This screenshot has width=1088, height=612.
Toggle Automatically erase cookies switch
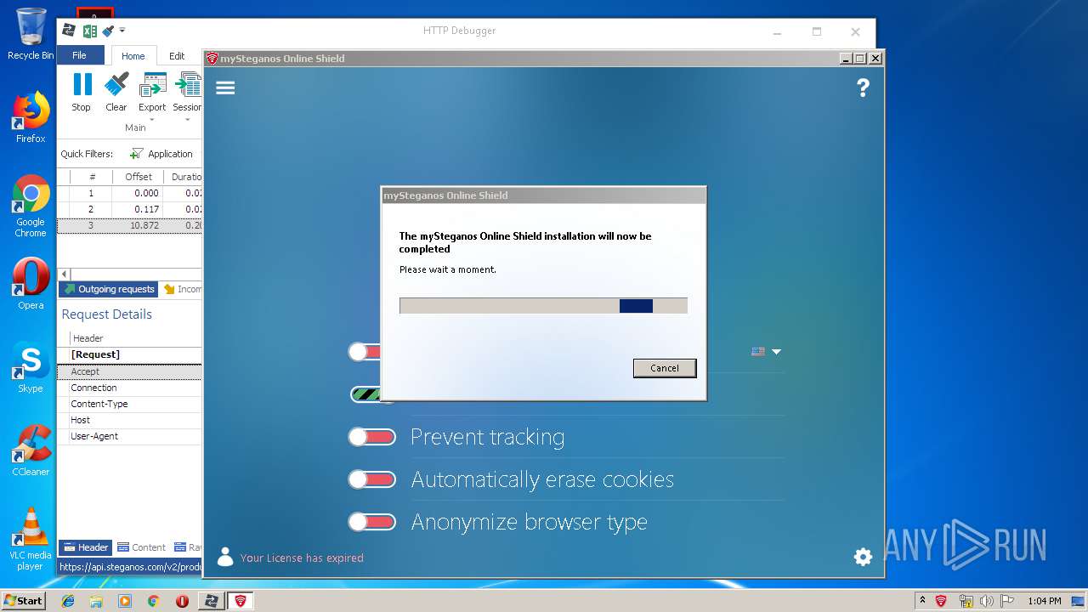coord(372,479)
